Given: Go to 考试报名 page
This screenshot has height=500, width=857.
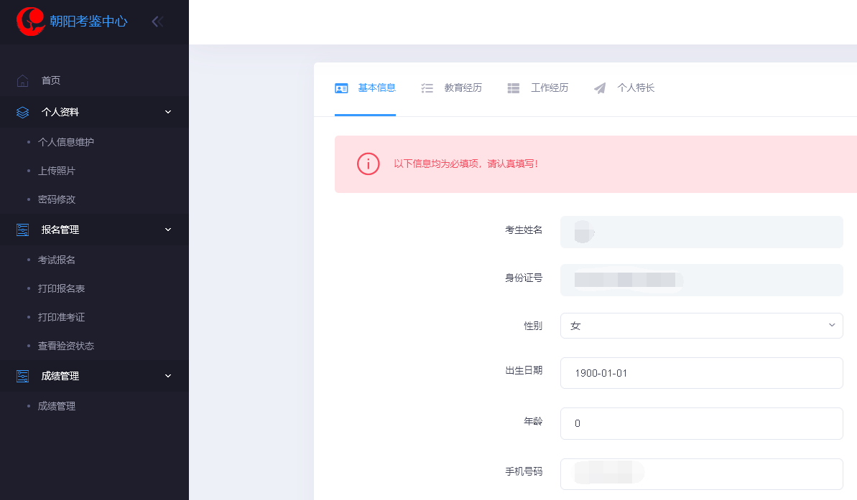Looking at the screenshot, I should click(x=57, y=260).
